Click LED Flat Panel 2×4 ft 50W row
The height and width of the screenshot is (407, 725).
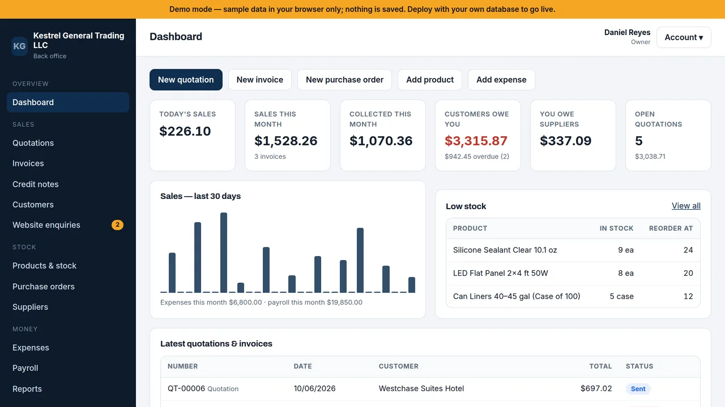573,273
